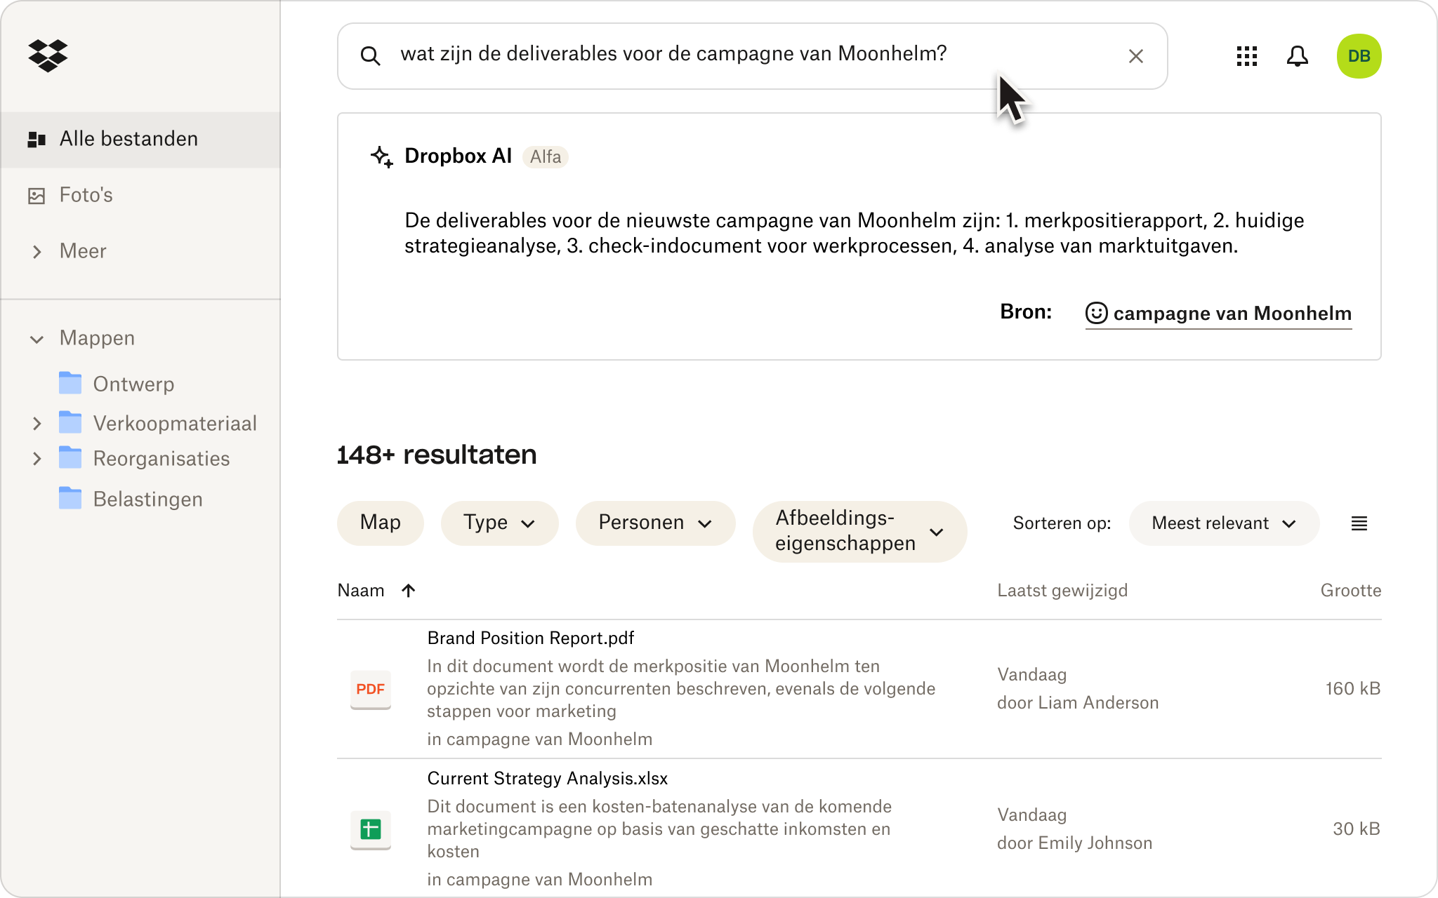Click '30 kB' size value

pyautogui.click(x=1357, y=829)
